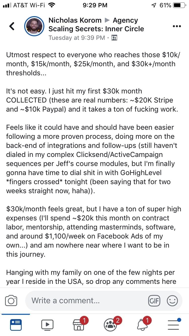Open the three-dot post options menu
The image size is (189, 336).
(177, 26)
